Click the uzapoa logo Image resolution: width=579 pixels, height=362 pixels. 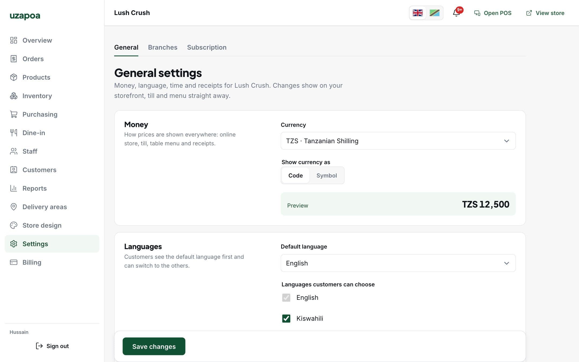(x=25, y=16)
